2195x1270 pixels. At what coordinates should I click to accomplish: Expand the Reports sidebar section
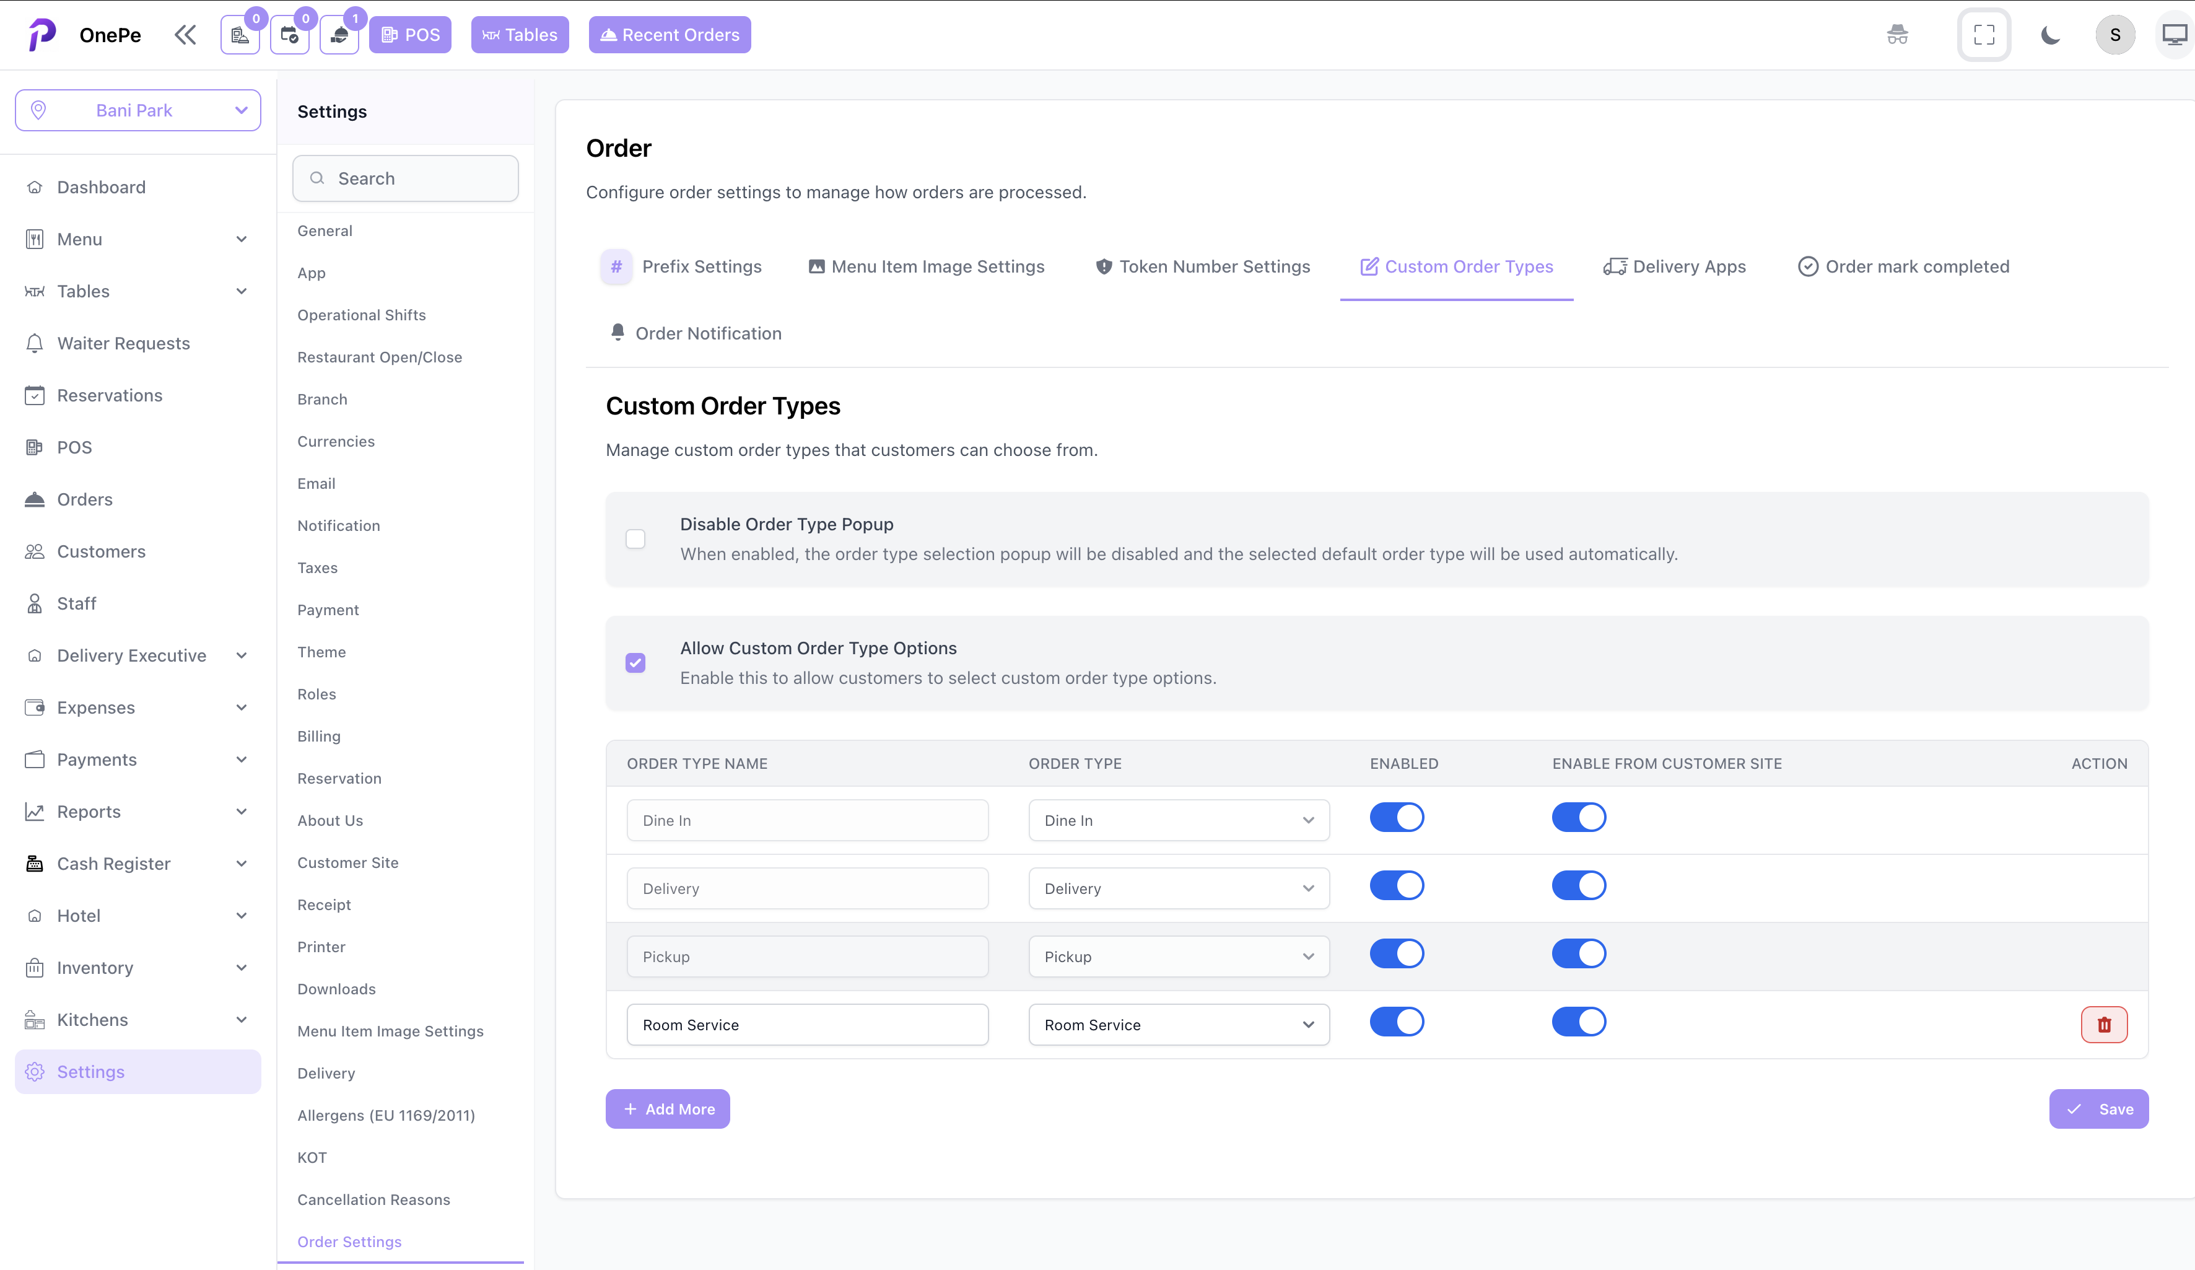139,812
